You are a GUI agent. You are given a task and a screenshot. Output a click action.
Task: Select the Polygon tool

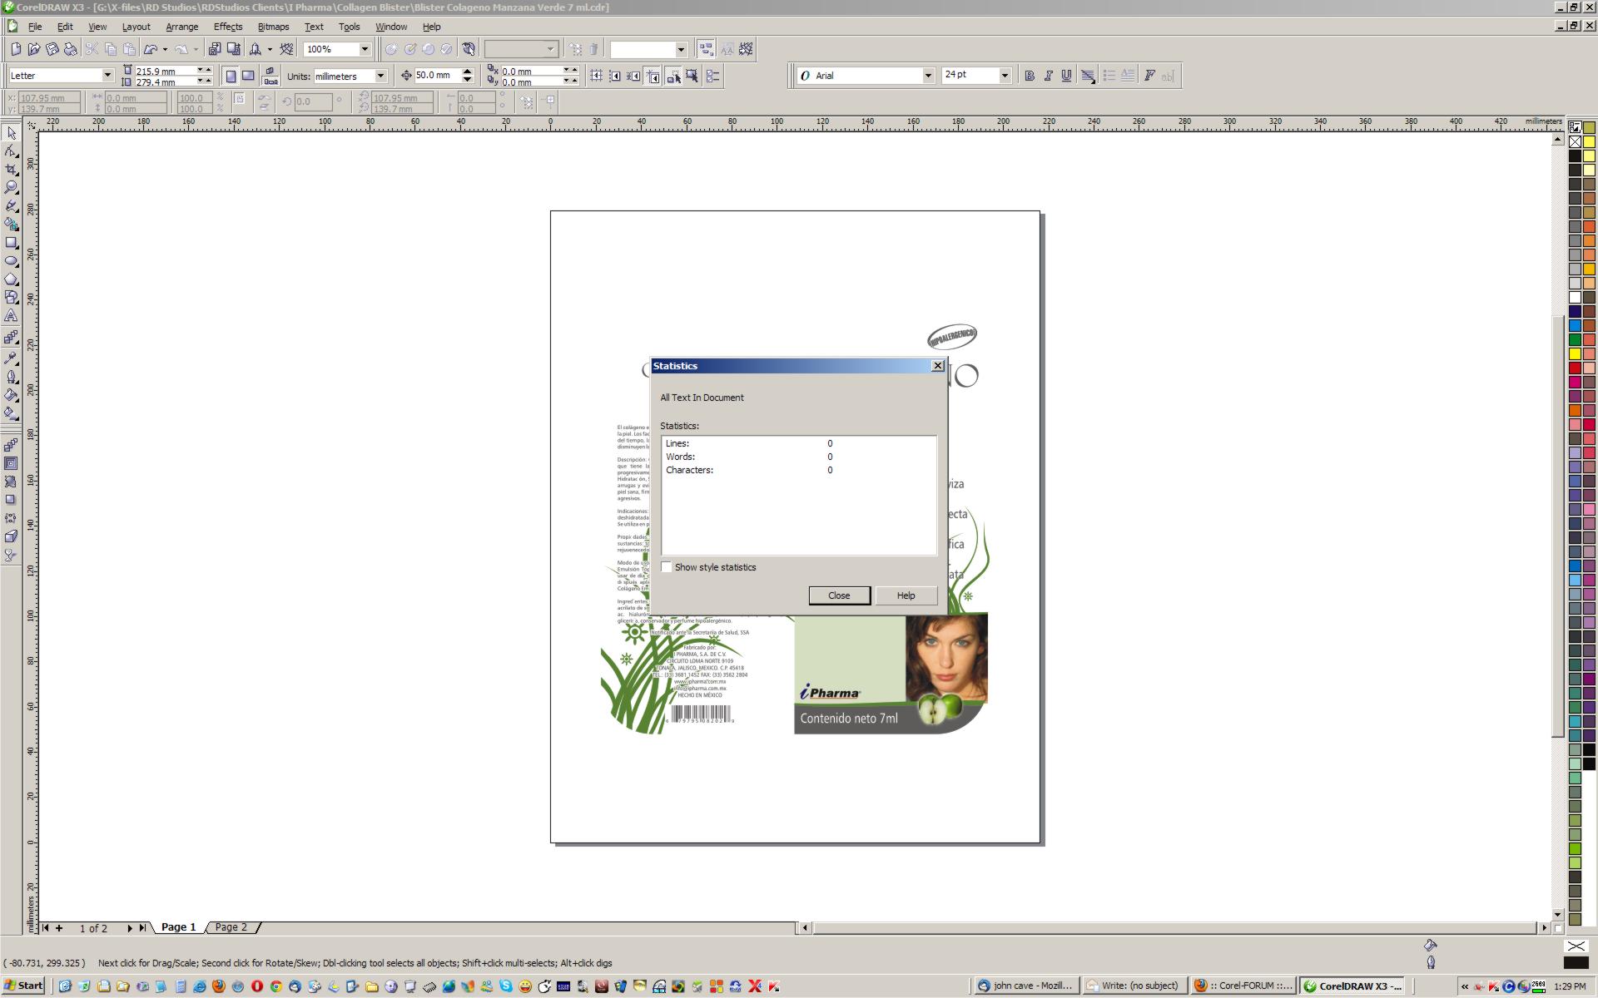11,279
